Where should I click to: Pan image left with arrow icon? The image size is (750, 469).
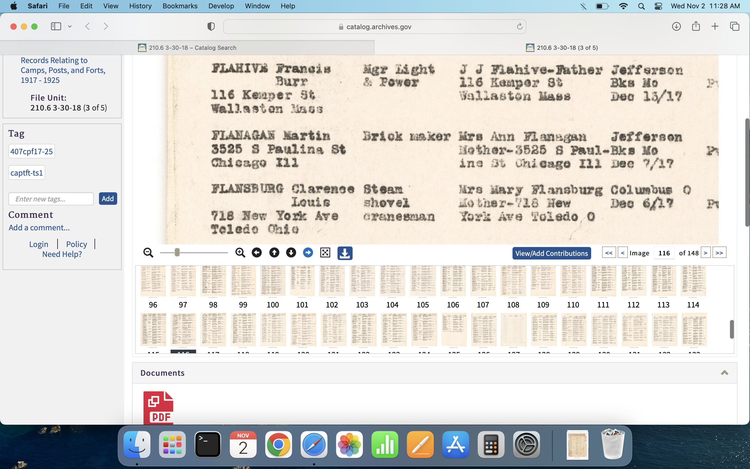coord(257,253)
